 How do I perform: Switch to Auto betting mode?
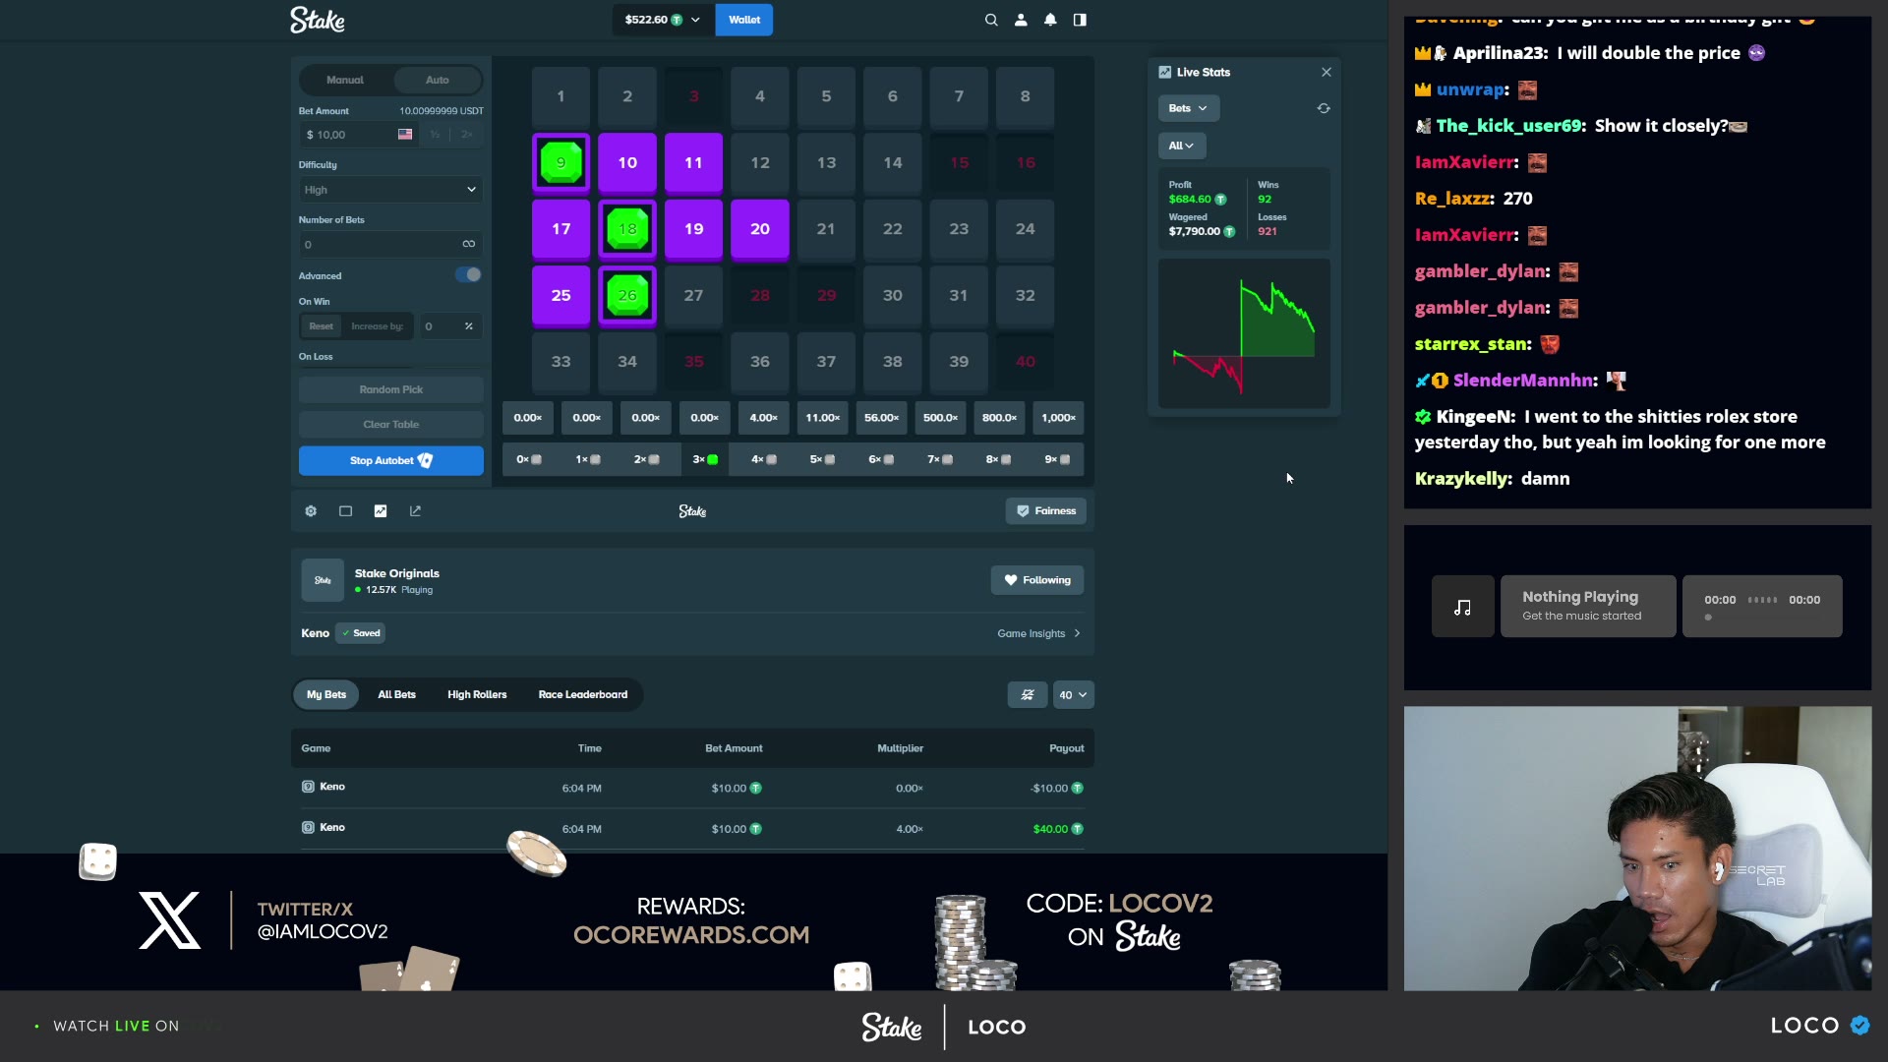(x=438, y=80)
